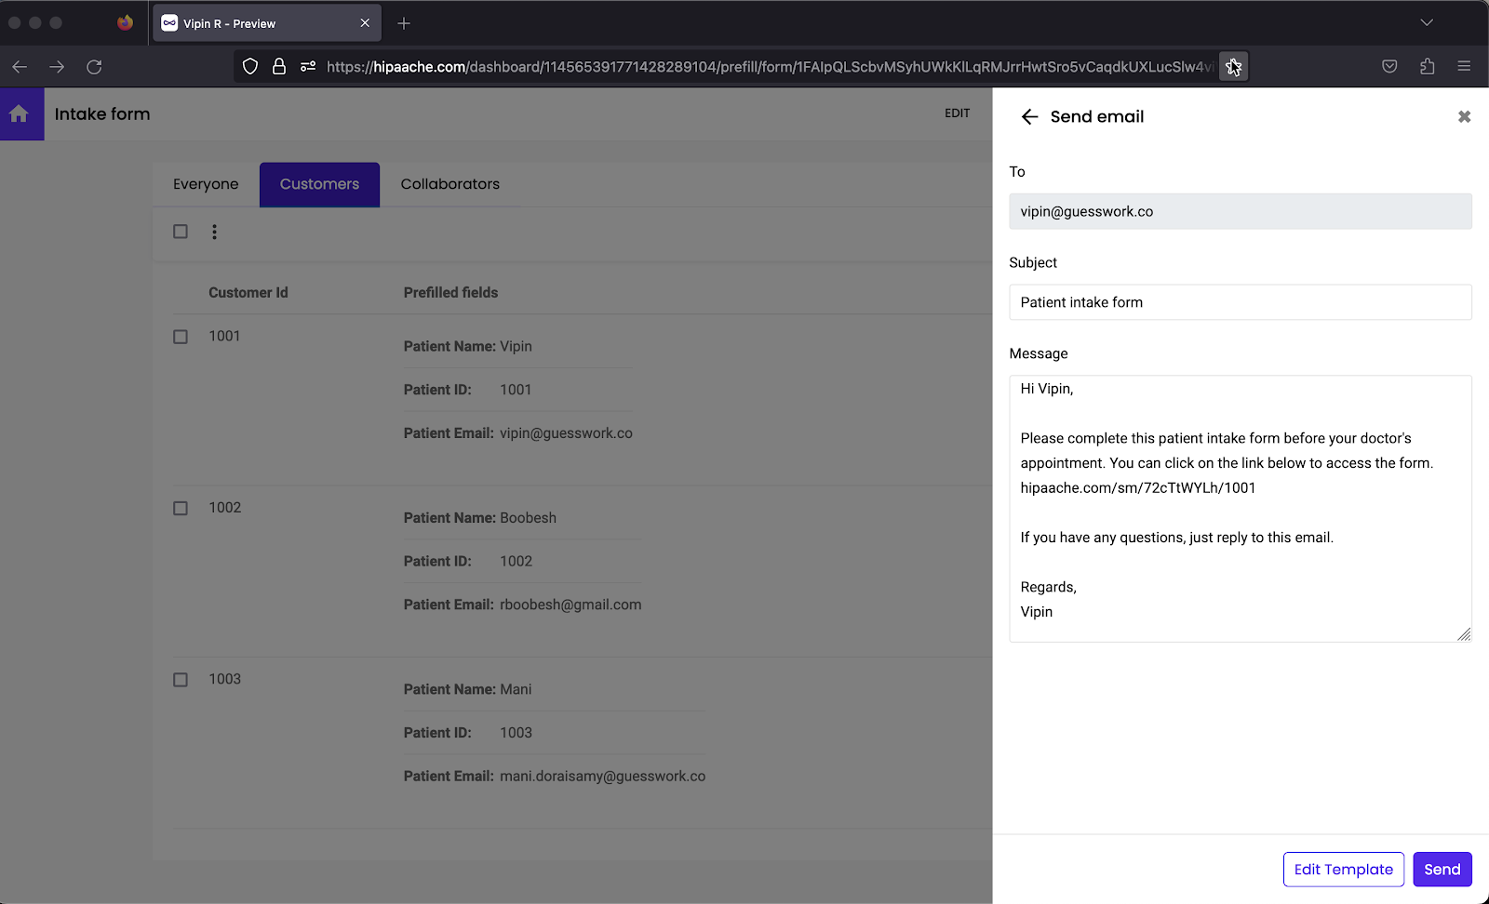Open Edit Template
The width and height of the screenshot is (1489, 904).
[x=1343, y=869]
